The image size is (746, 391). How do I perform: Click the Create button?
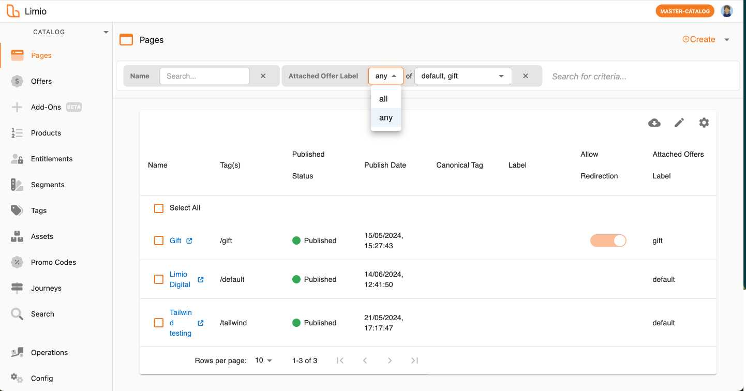click(699, 39)
